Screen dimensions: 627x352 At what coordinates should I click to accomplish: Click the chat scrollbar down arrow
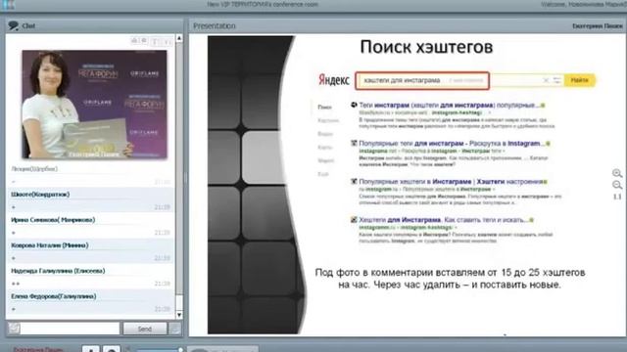(179, 315)
